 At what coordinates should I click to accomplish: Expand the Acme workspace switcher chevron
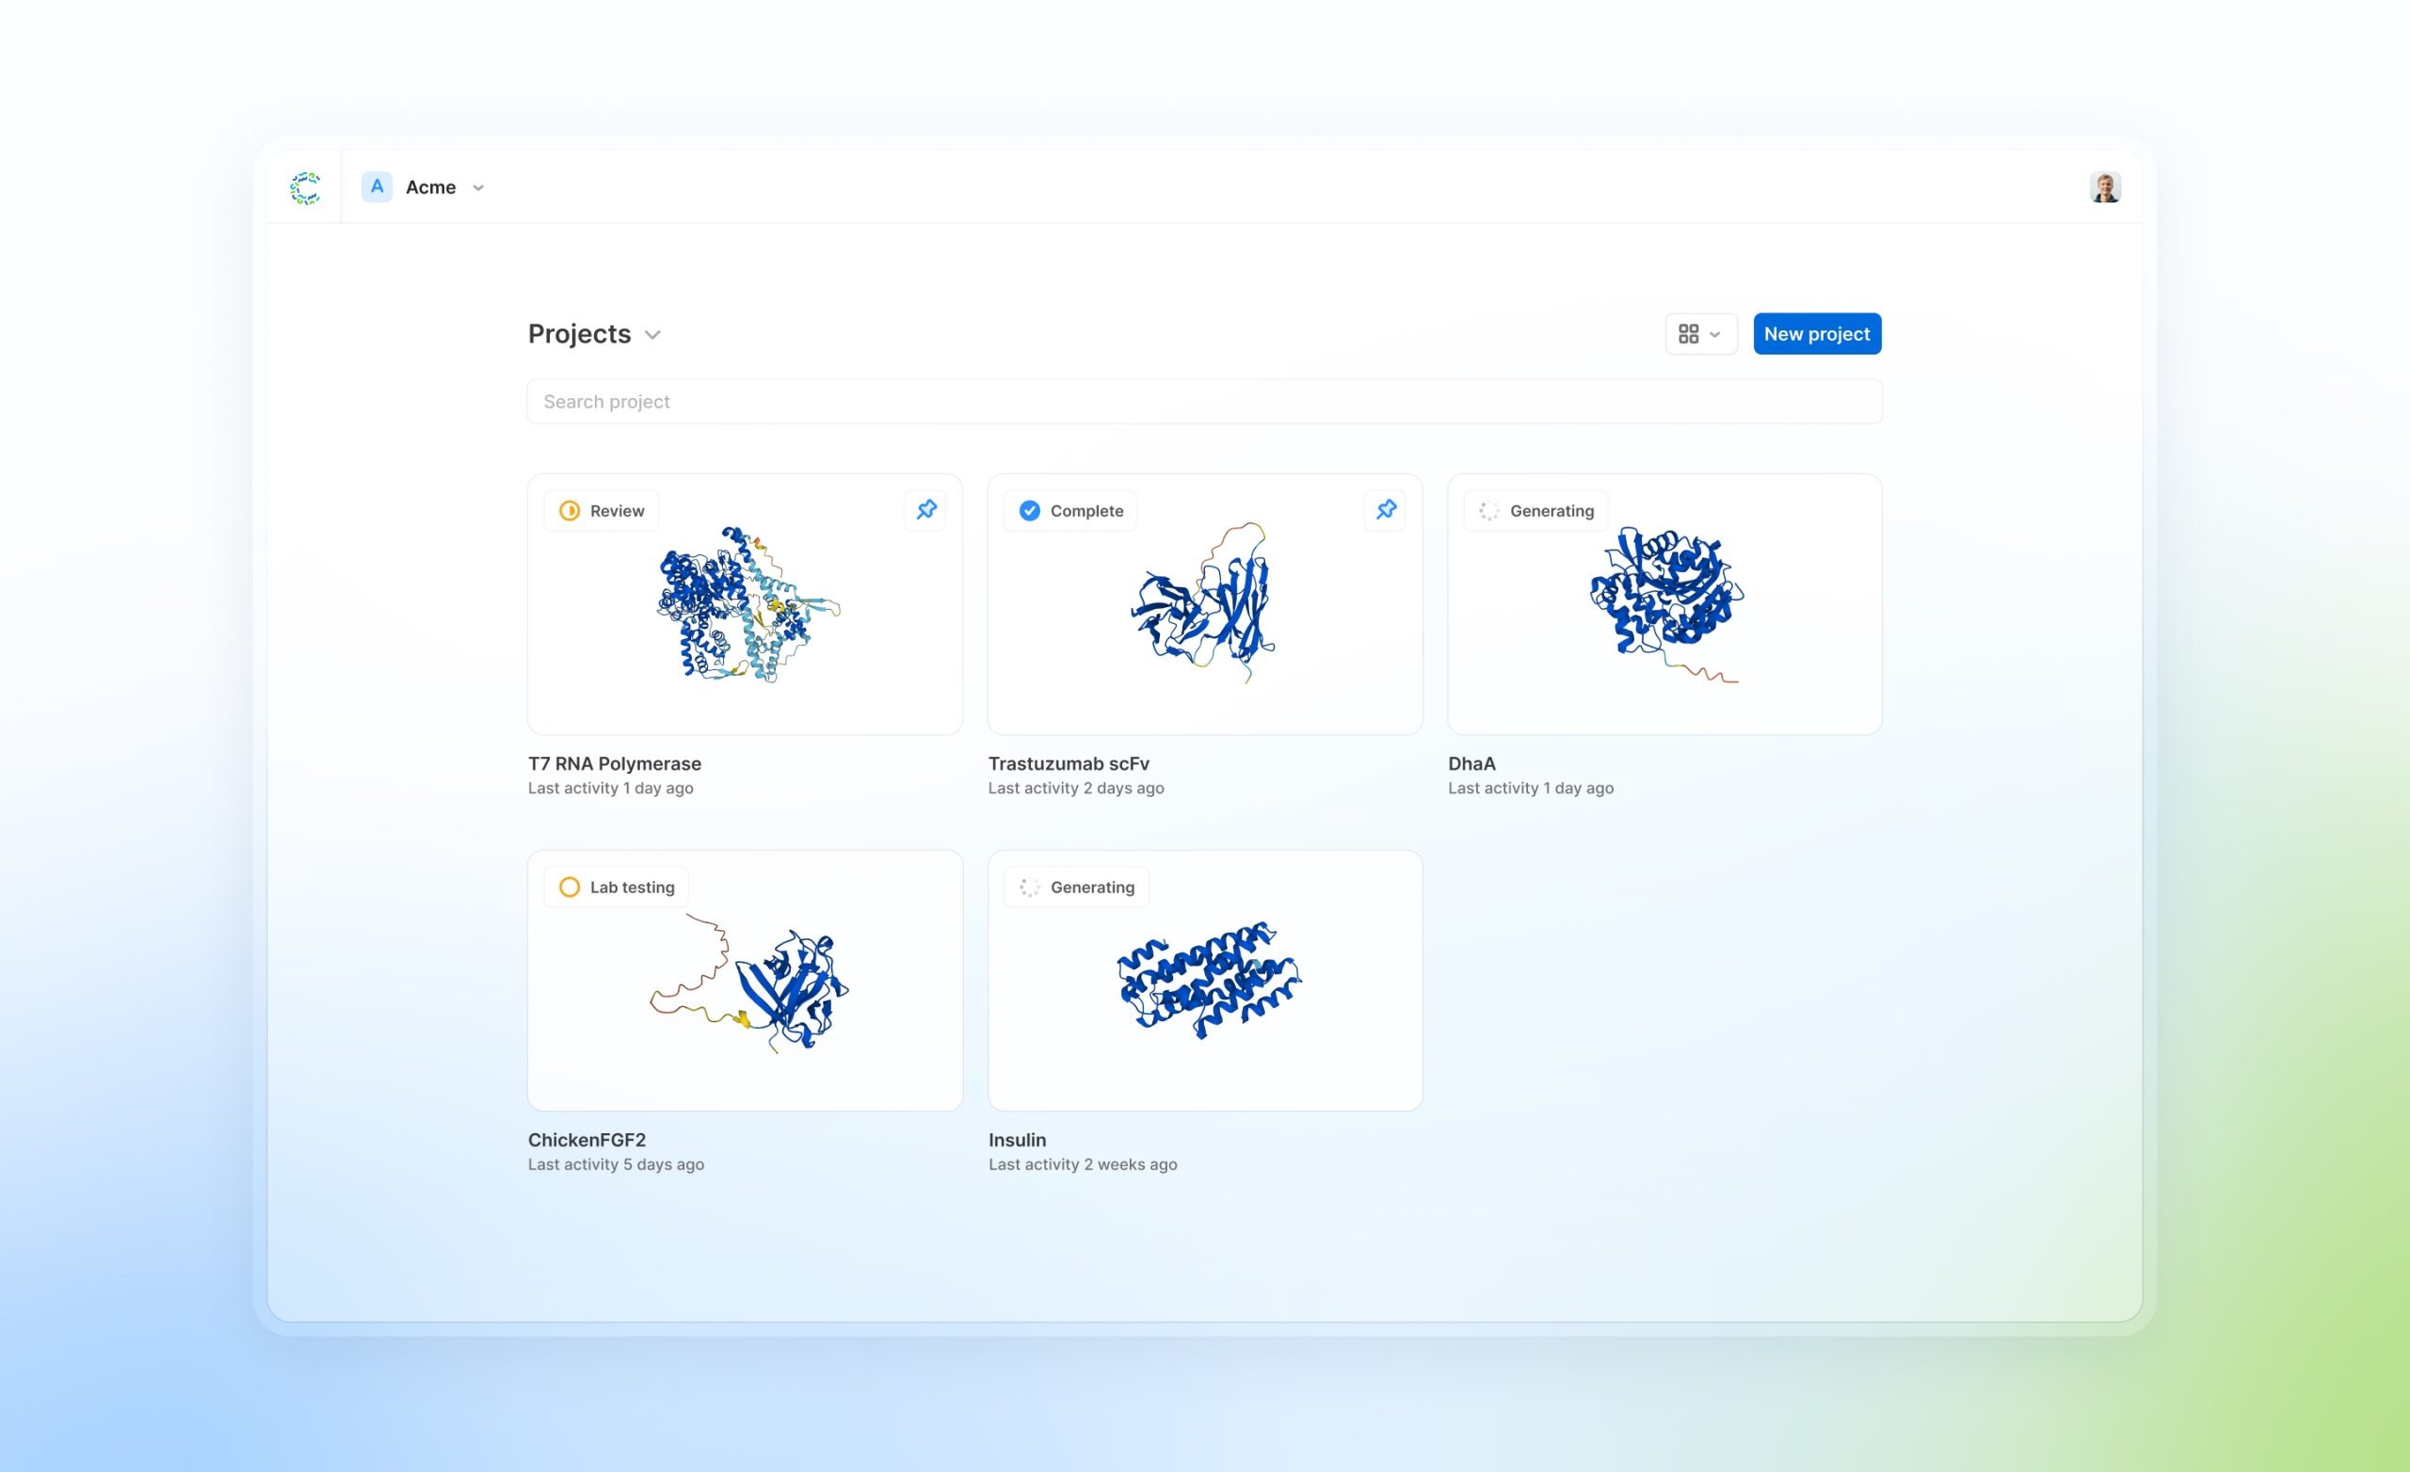(478, 188)
